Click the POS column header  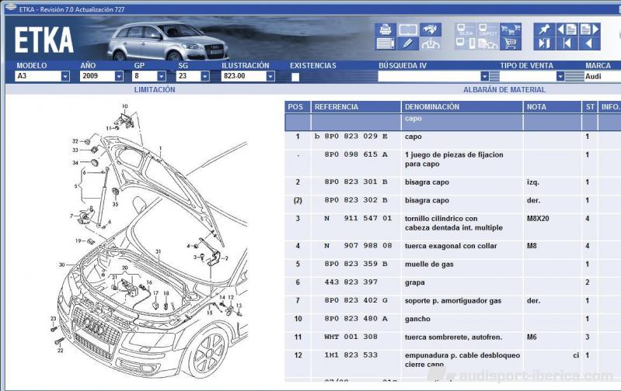point(298,107)
